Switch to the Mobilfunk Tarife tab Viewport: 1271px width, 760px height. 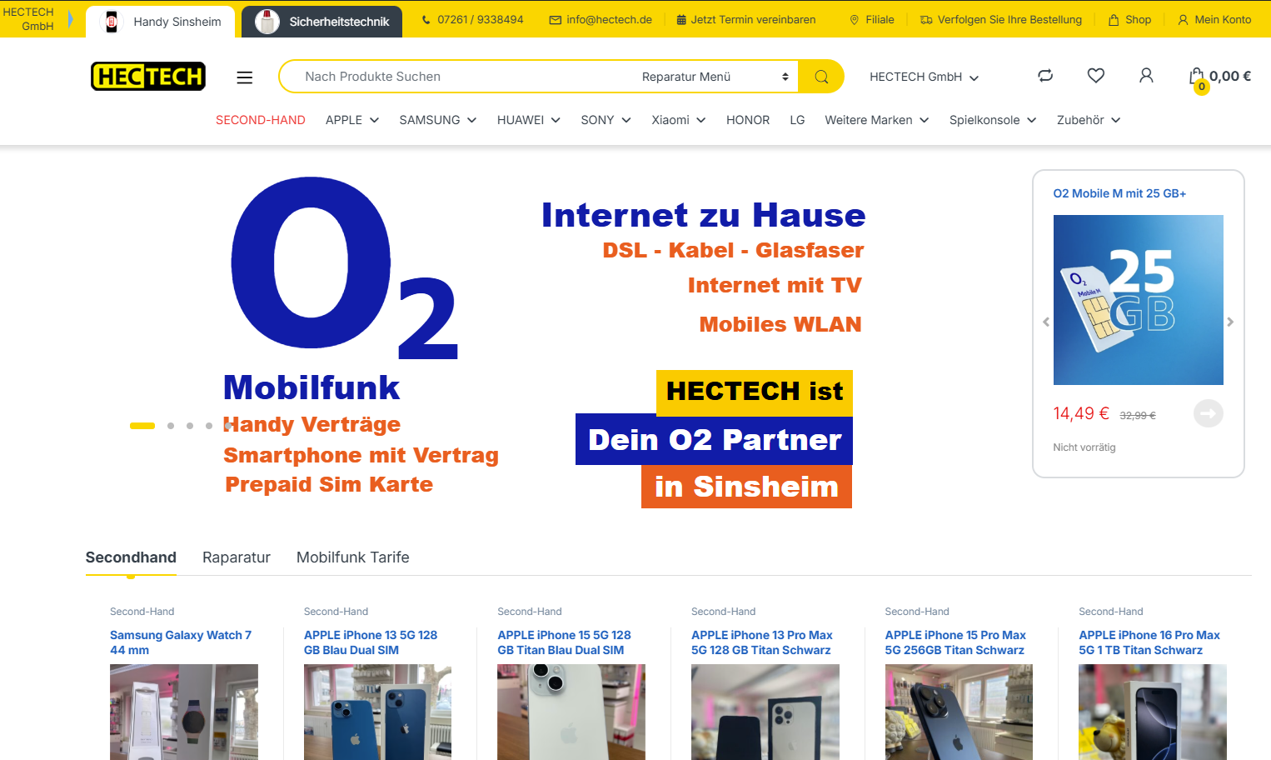pyautogui.click(x=353, y=557)
